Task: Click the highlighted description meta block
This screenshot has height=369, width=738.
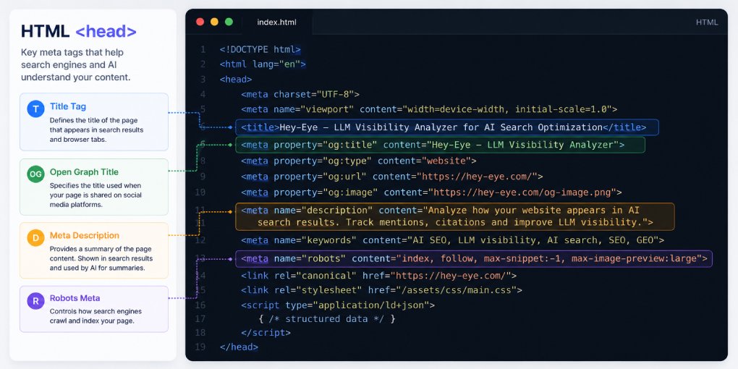Action: (454, 216)
